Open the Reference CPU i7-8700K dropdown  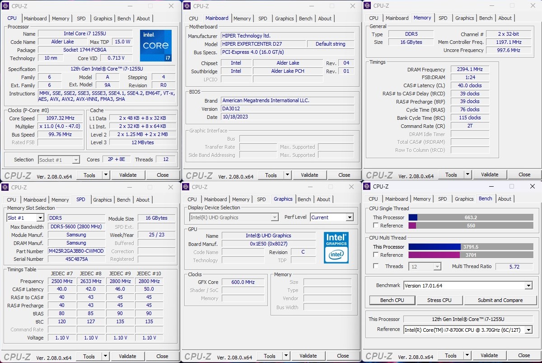528,330
